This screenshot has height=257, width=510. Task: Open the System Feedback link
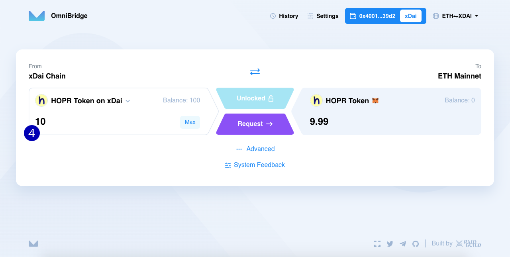click(x=255, y=165)
